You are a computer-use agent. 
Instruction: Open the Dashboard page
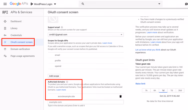tap(16, 21)
